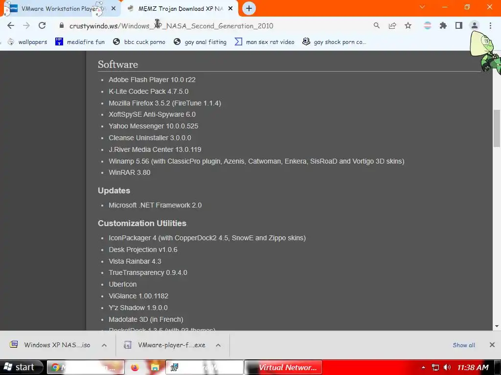
Task: Go back to the previous page
Action: [11, 25]
